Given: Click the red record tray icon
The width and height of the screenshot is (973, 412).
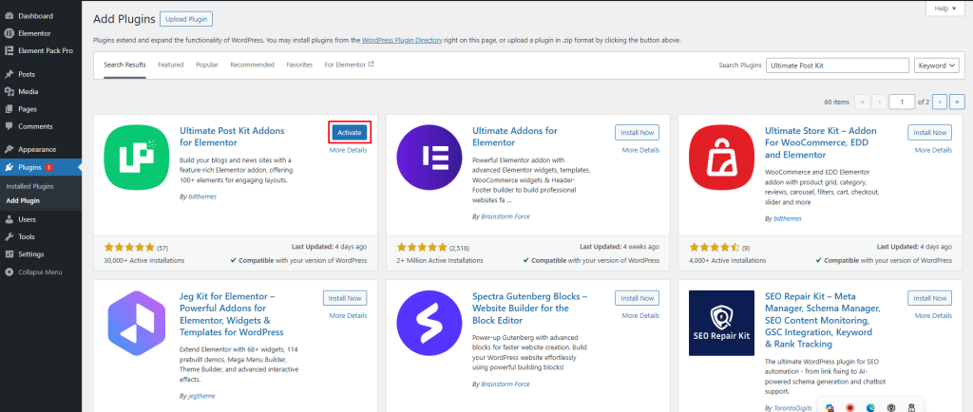Looking at the screenshot, I should 850,407.
